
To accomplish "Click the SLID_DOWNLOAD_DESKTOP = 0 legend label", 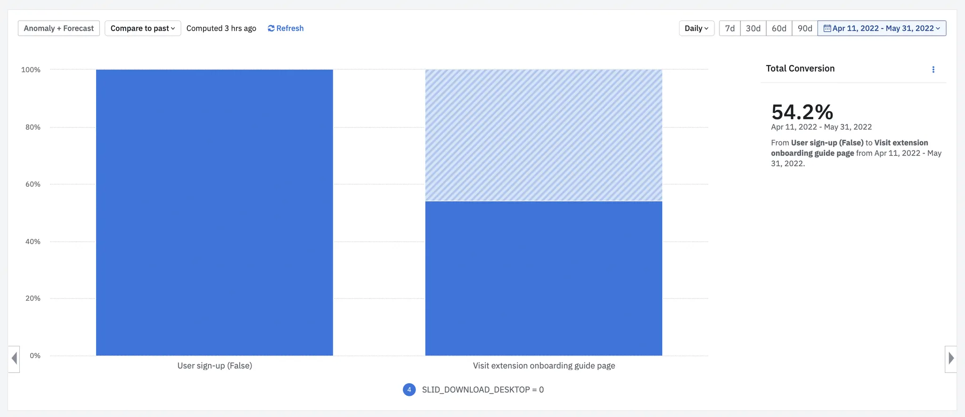I will click(x=482, y=390).
